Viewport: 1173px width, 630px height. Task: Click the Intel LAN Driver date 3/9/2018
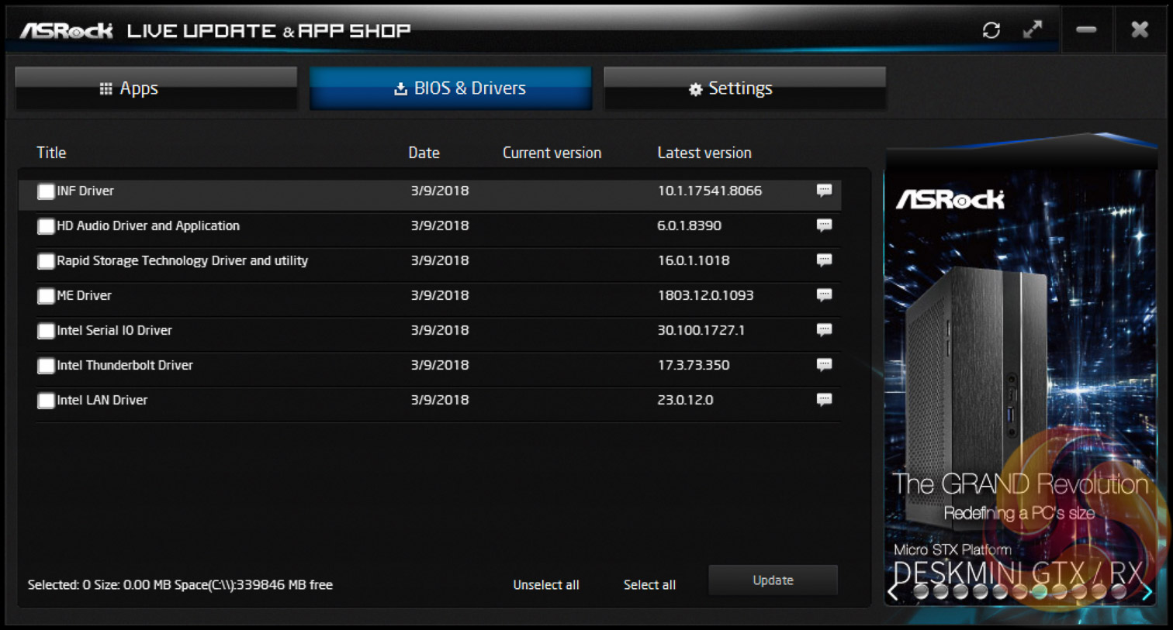440,400
